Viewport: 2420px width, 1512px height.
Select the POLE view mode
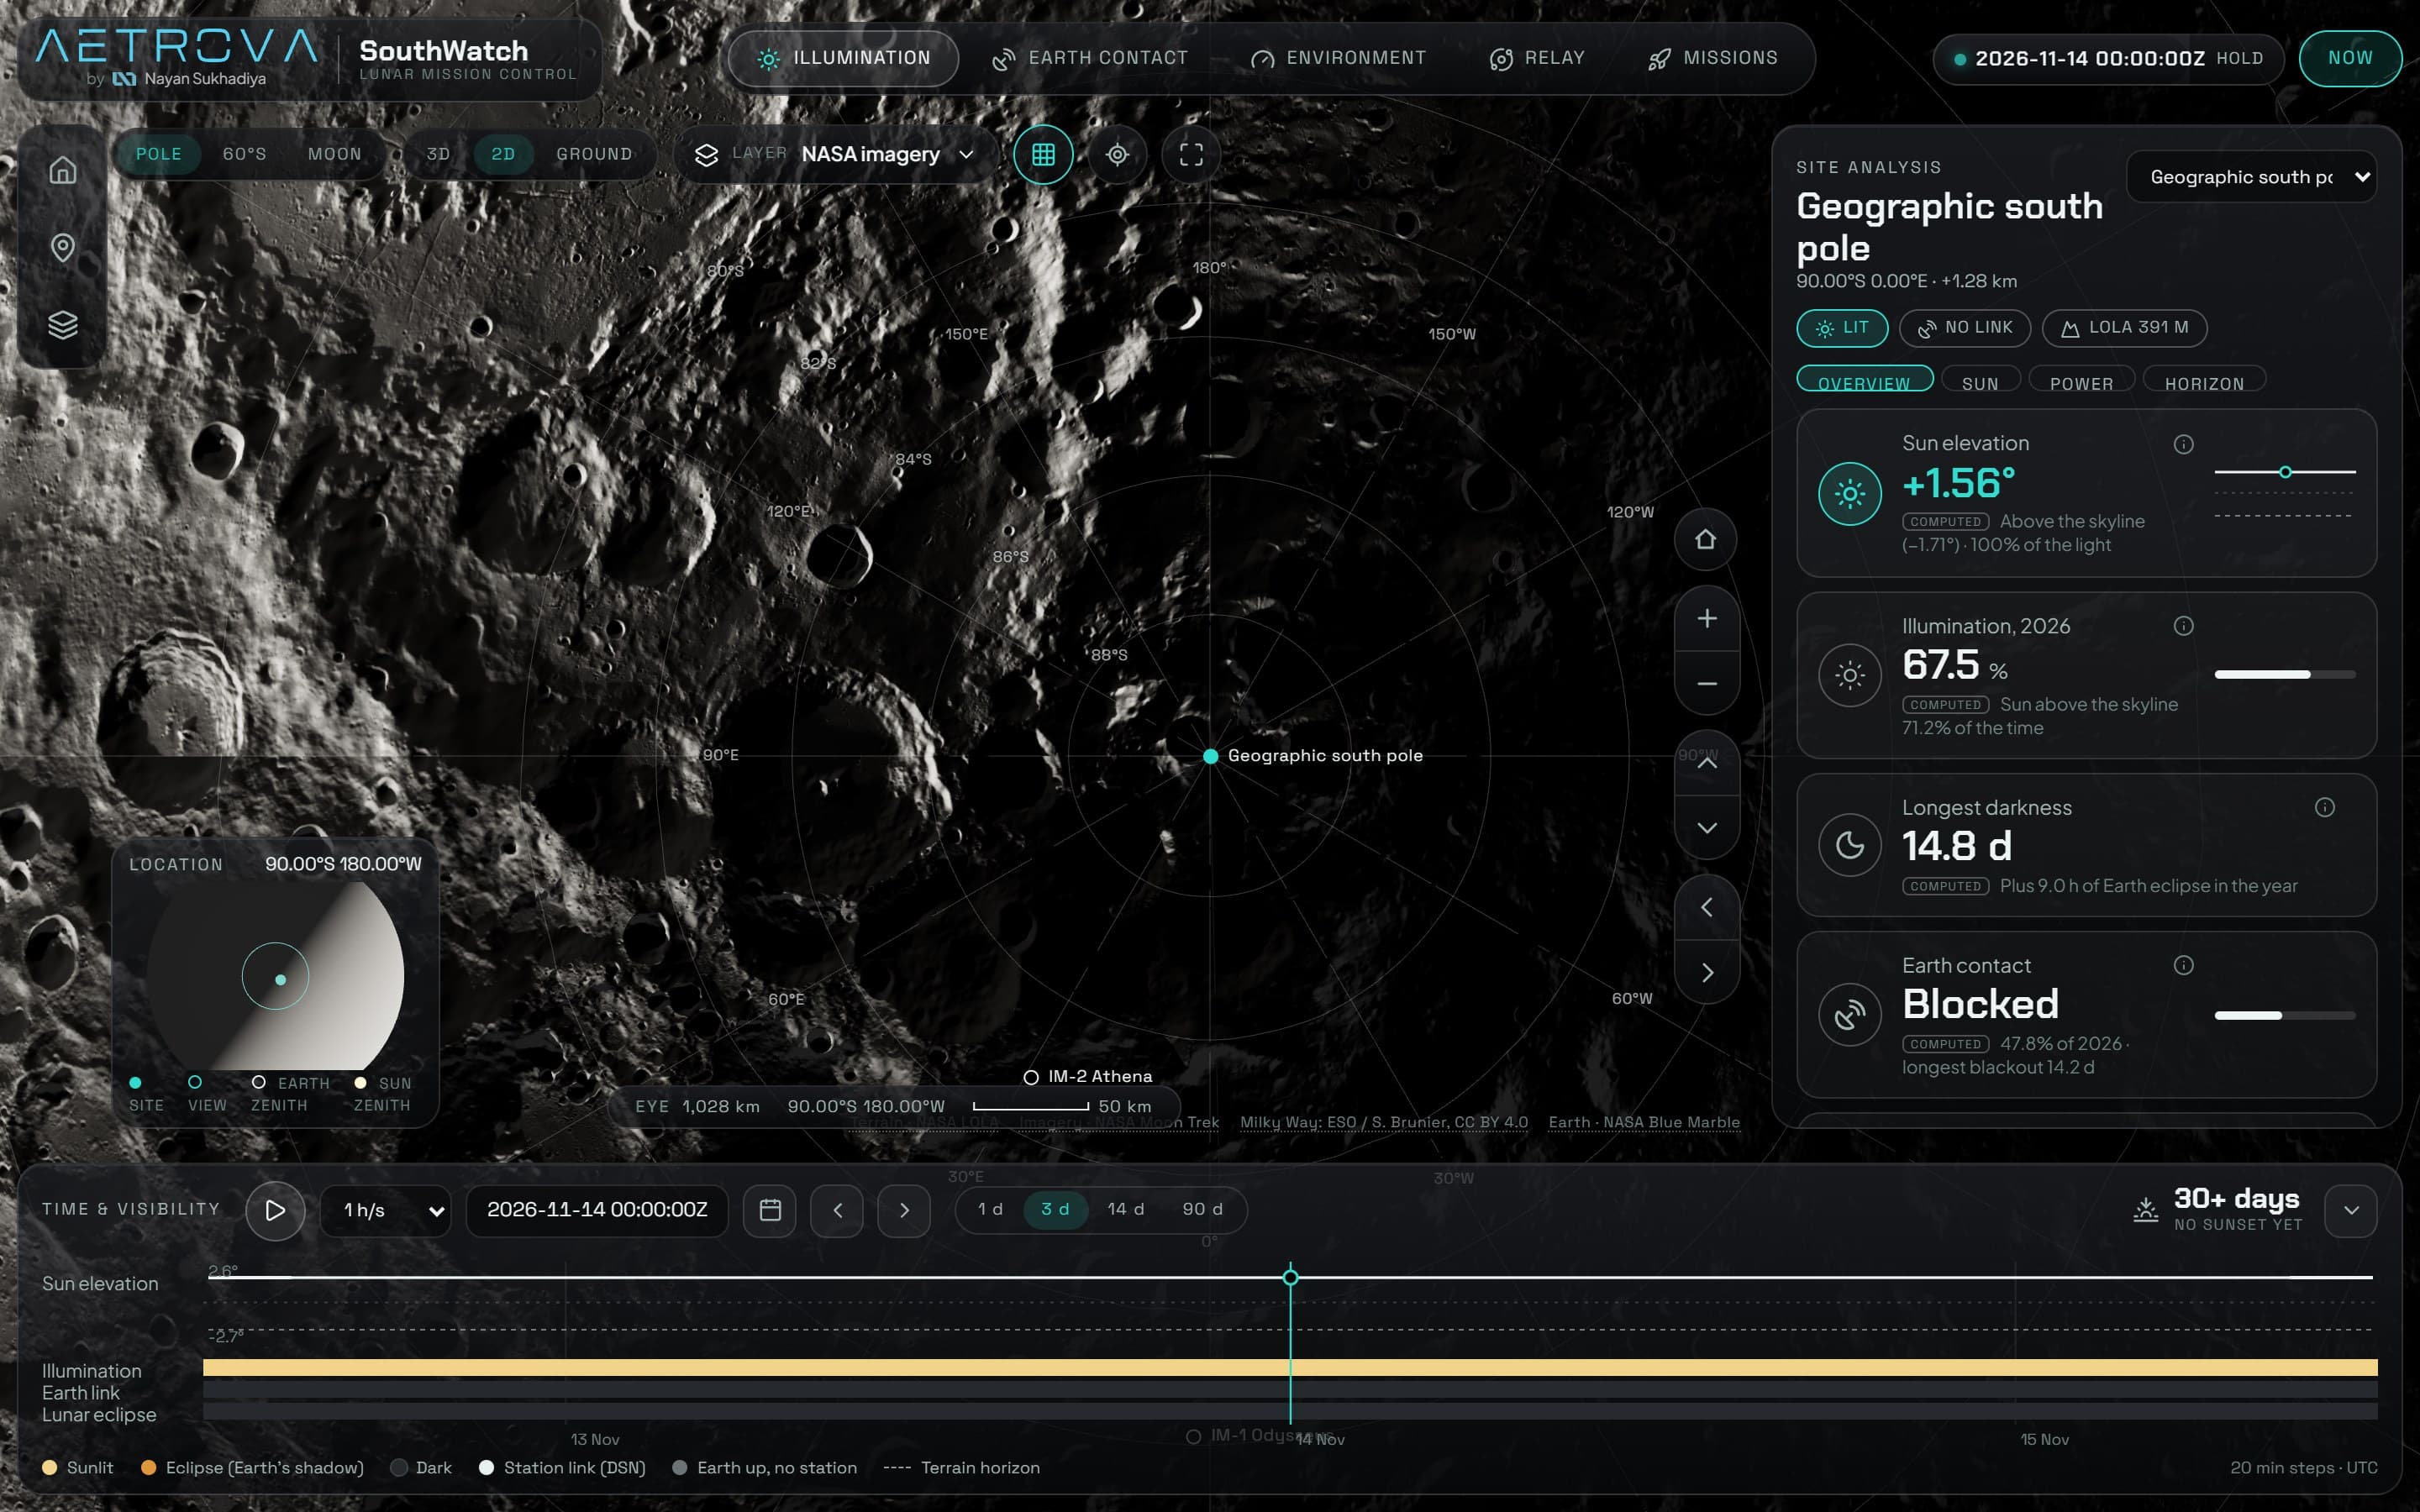[x=158, y=154]
